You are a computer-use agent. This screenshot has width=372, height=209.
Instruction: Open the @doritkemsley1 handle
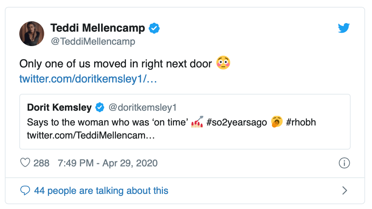143,108
